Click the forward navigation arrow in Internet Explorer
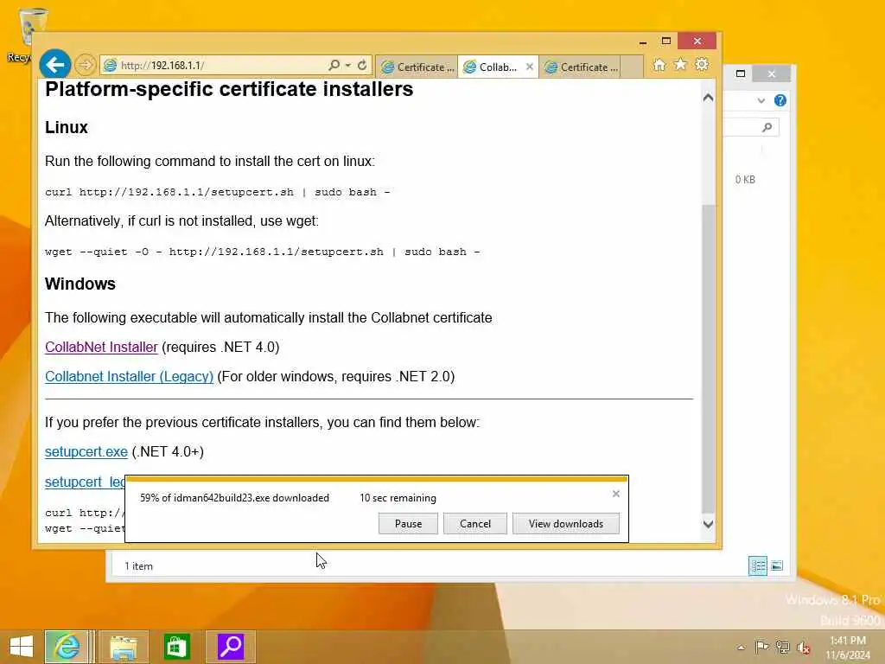885x664 pixels. point(86,65)
